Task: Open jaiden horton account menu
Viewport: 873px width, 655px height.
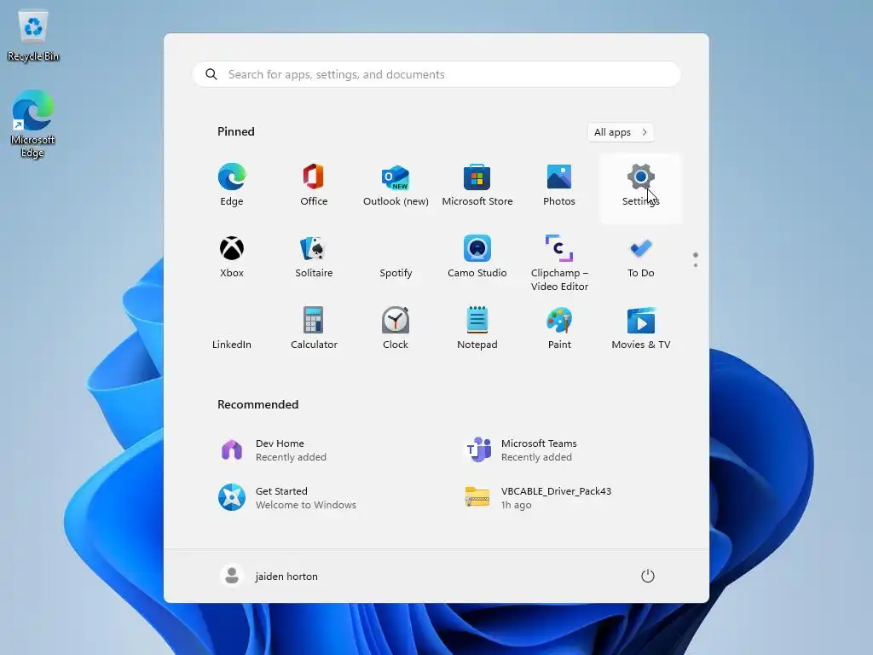Action: coord(269,576)
